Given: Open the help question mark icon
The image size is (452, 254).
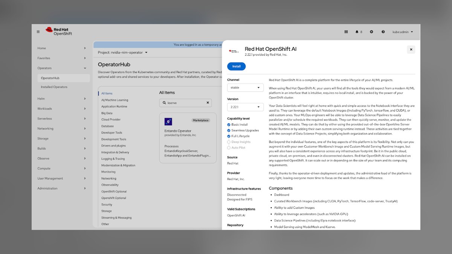Looking at the screenshot, I should pyautogui.click(x=383, y=32).
